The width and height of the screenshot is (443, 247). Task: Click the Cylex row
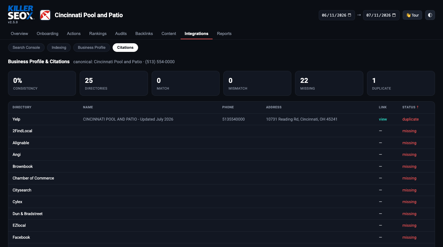point(221,202)
